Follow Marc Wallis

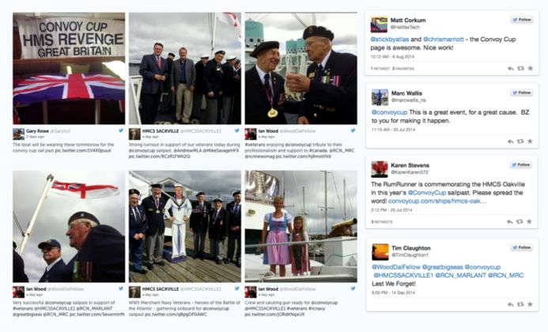click(x=521, y=92)
